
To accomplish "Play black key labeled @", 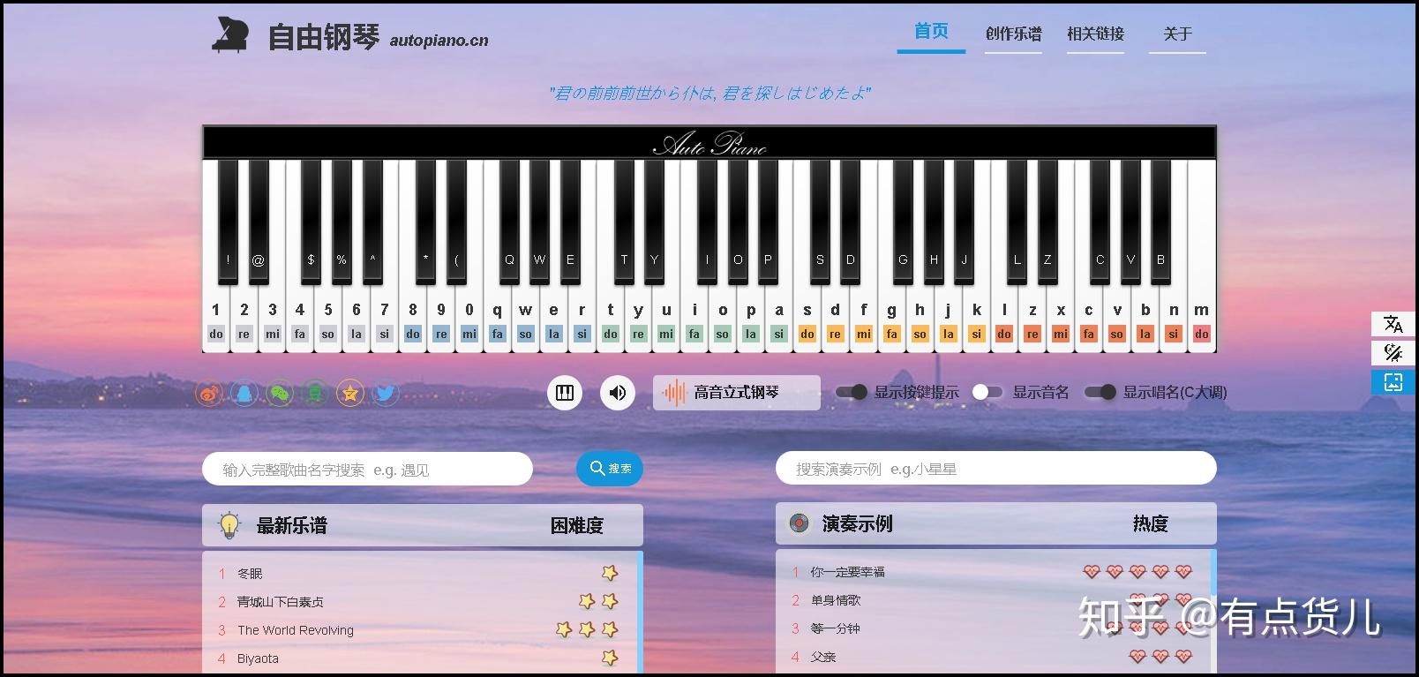I will click(x=259, y=221).
